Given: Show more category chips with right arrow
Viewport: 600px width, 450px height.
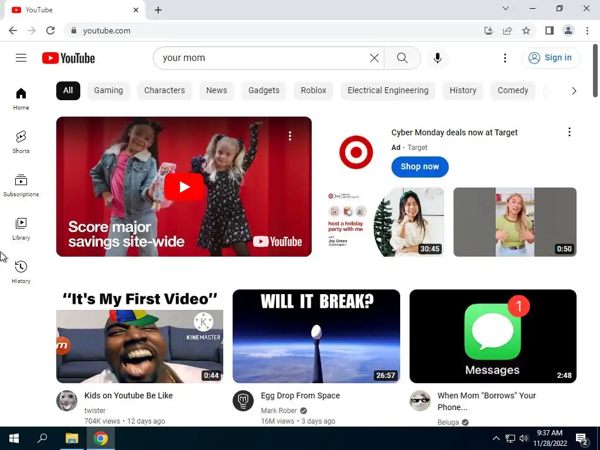Looking at the screenshot, I should 574,91.
